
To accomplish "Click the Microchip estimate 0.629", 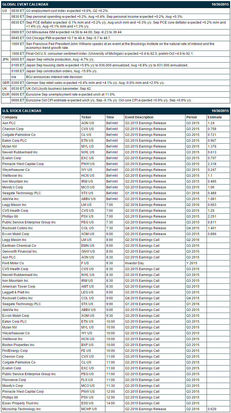I will pyautogui.click(x=212, y=409).
